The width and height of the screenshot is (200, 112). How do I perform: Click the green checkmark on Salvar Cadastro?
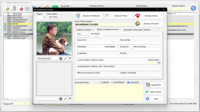pos(147,92)
